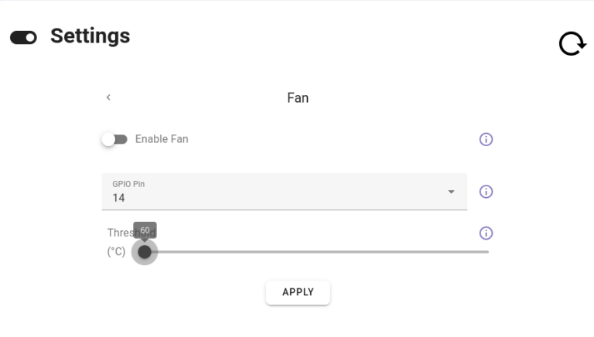Click the Threshold info icon
This screenshot has width=594, height=337.
486,233
